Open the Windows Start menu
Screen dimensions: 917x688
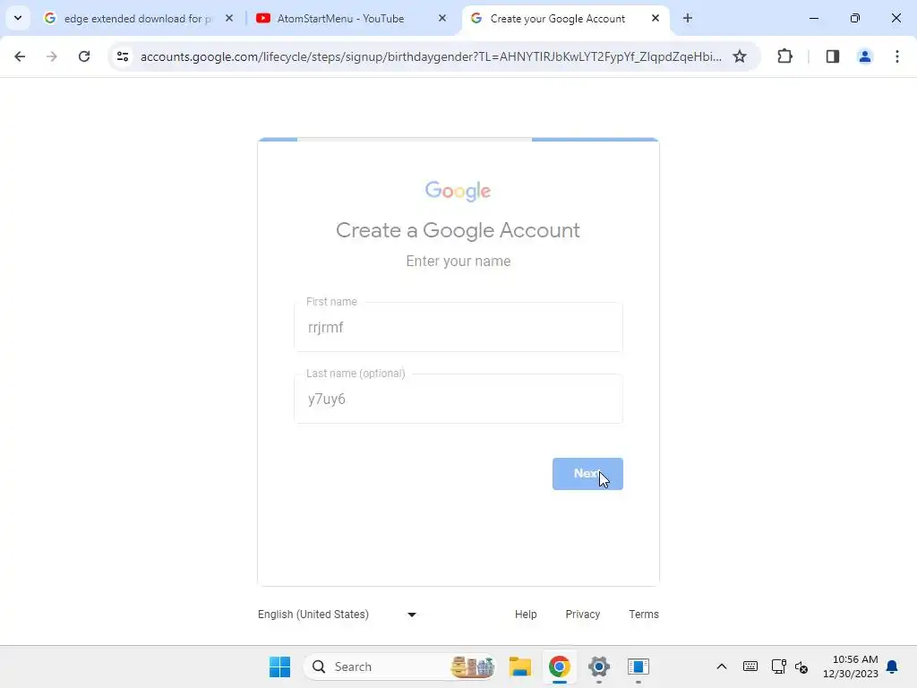point(279,666)
